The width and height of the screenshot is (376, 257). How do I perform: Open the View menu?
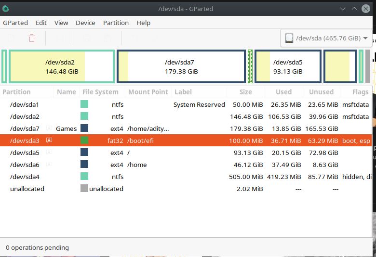click(x=61, y=23)
